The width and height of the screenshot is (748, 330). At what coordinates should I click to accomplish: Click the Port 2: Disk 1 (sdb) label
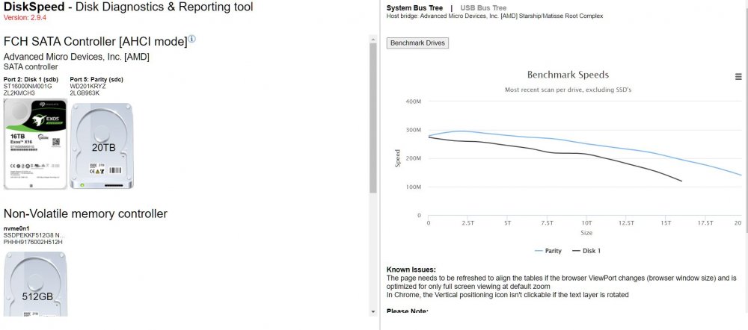[31, 80]
